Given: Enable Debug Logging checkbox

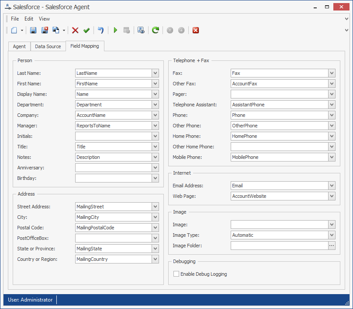Looking at the screenshot, I should click(x=176, y=274).
